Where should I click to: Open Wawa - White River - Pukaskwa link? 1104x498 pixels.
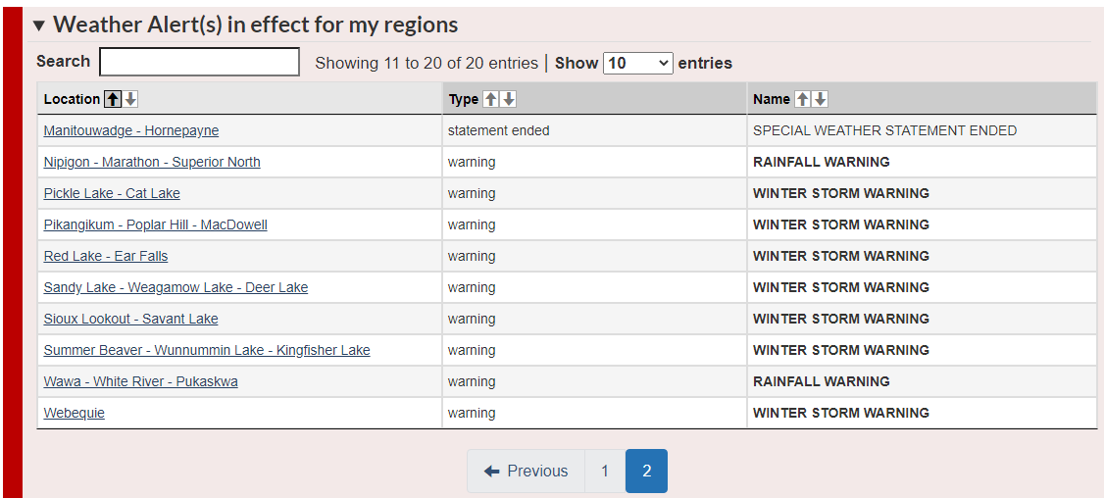coord(141,381)
